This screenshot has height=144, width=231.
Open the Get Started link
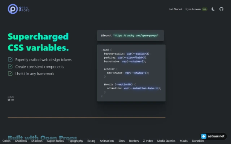(x=176, y=9)
